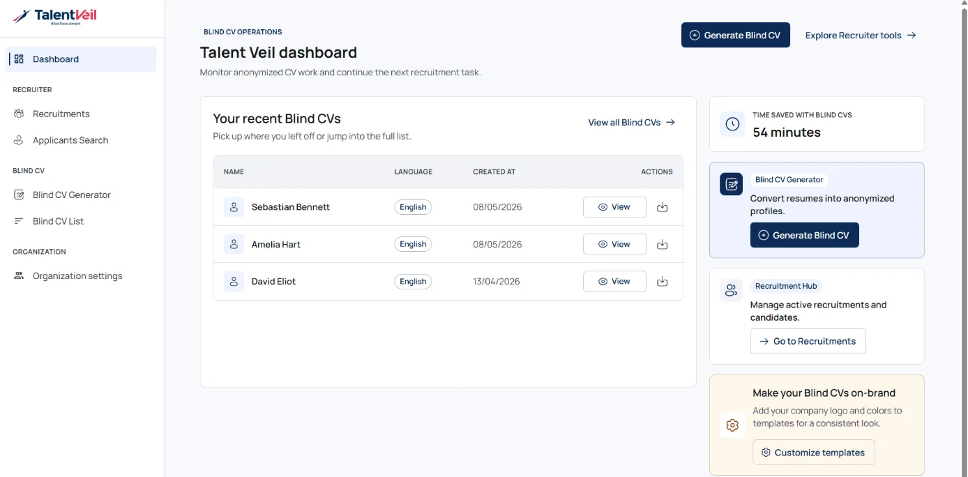Open Recruitments from the sidebar
Screen dimensions: 968x477
(82, 114)
